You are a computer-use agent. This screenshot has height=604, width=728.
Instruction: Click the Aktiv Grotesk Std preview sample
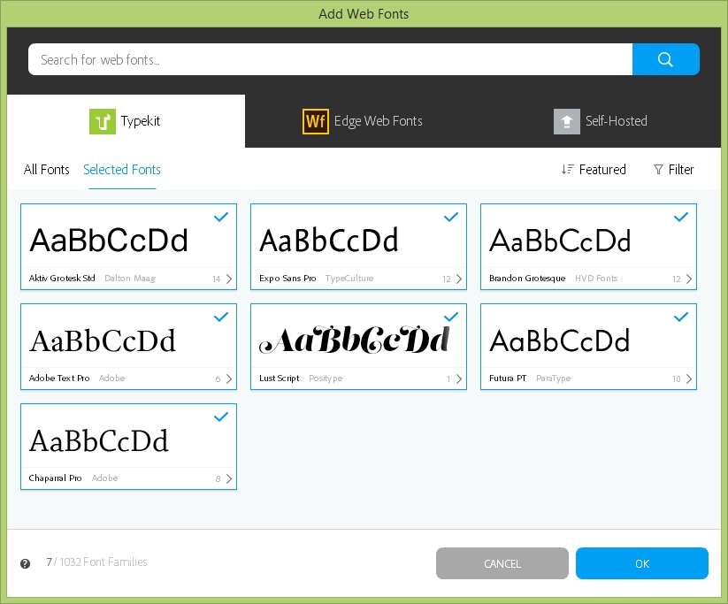coord(109,241)
